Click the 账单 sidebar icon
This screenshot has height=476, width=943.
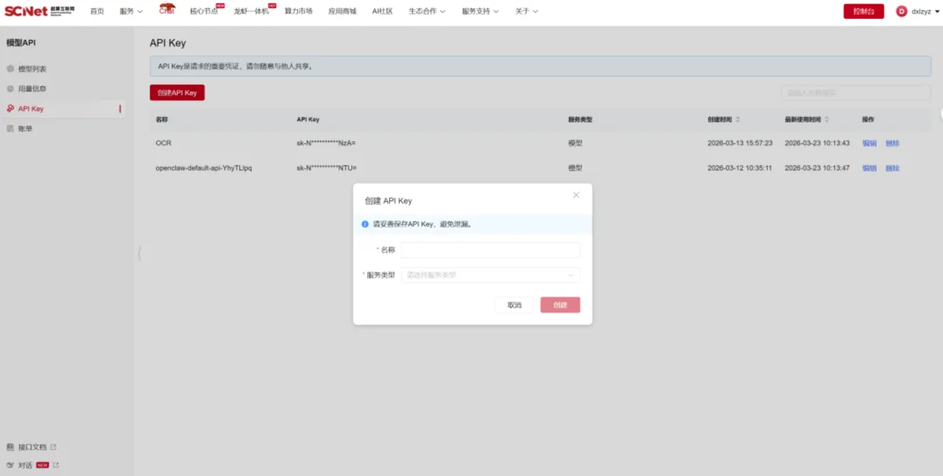[11, 128]
